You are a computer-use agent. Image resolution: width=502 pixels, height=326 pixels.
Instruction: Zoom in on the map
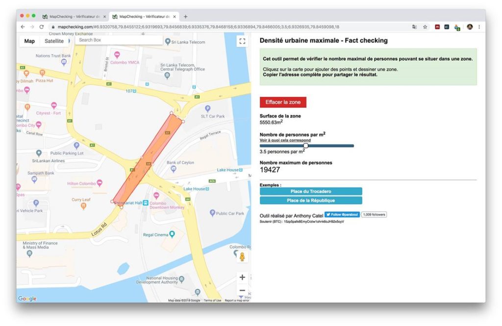point(242,277)
